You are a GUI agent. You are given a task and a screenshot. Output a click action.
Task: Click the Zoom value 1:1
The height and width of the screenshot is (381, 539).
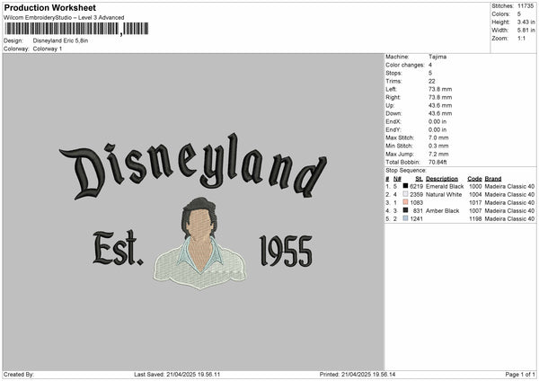[x=521, y=38]
